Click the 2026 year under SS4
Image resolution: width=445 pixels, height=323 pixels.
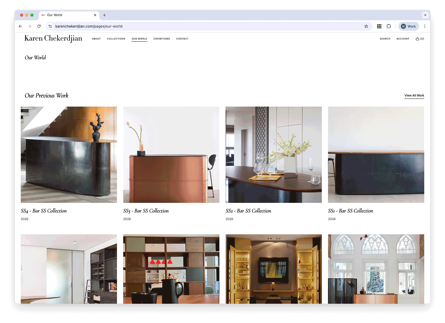tap(25, 219)
